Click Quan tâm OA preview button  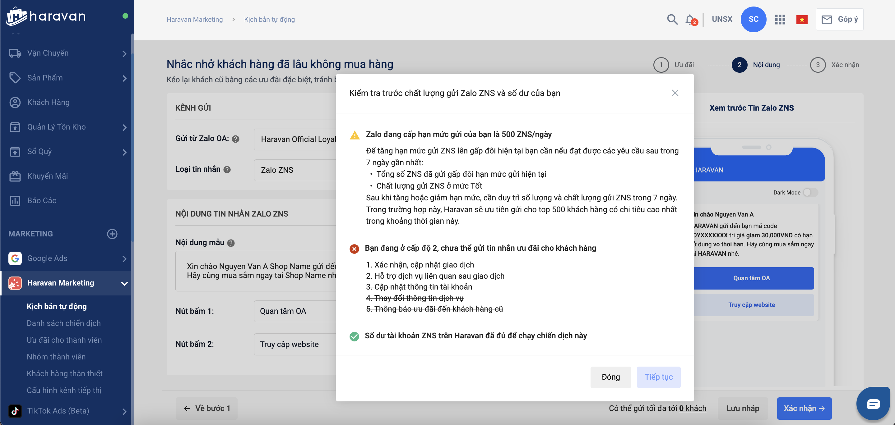(753, 278)
